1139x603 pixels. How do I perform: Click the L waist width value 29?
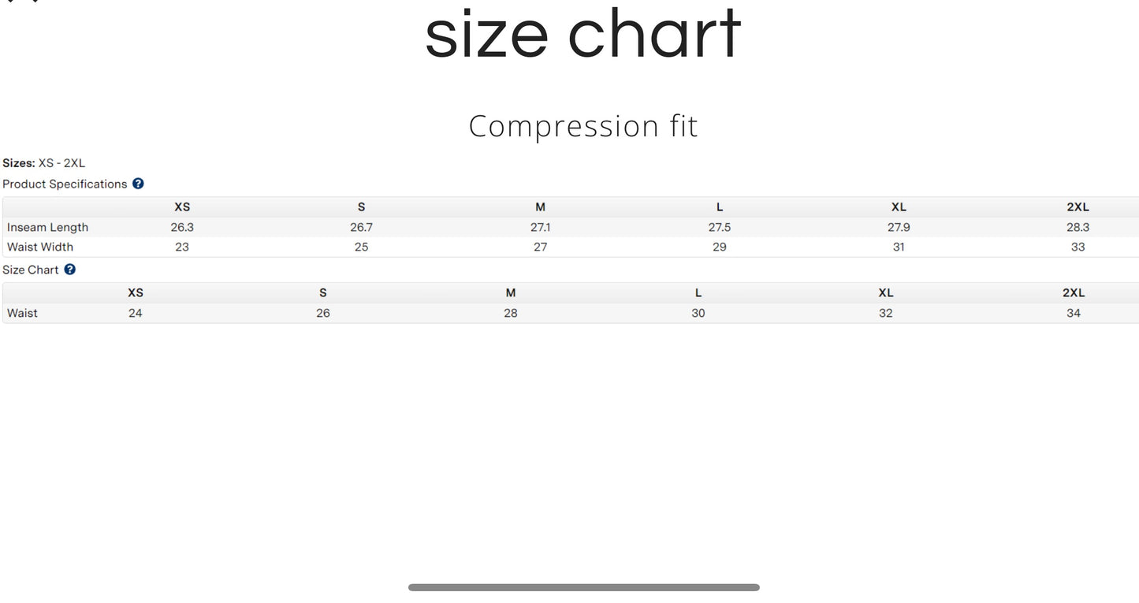click(x=719, y=247)
